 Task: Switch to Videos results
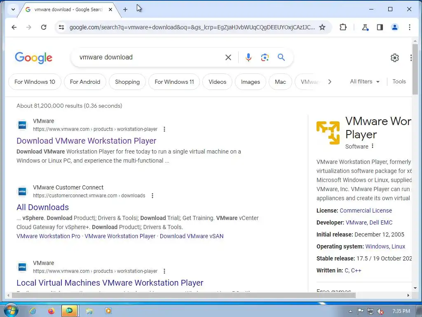(218, 82)
